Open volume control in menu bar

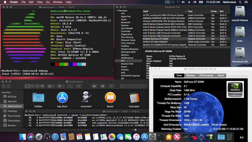(183, 2)
